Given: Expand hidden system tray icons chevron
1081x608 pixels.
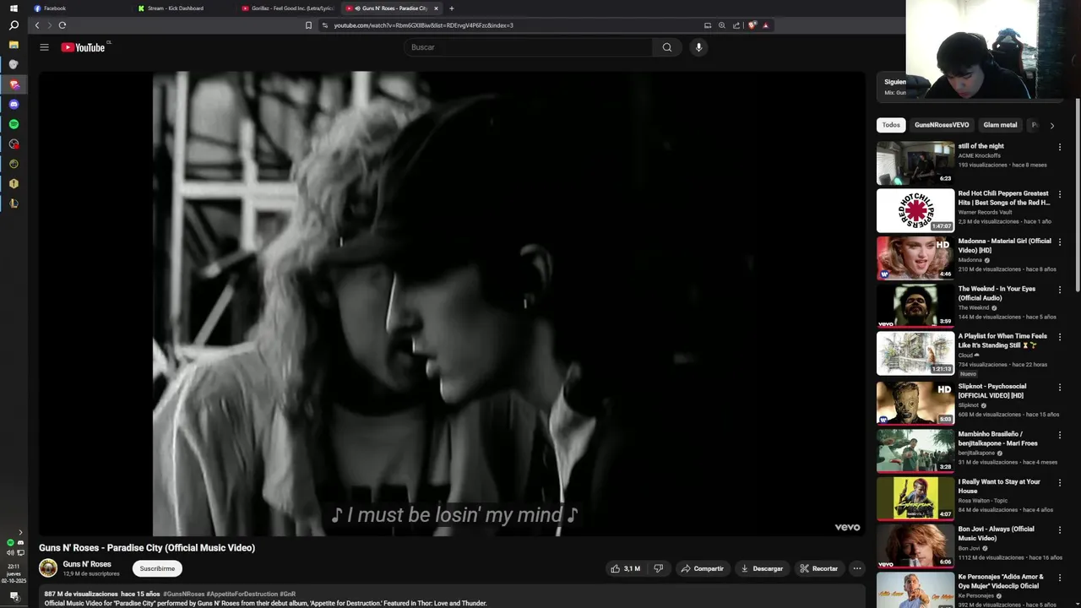Looking at the screenshot, I should (x=20, y=532).
